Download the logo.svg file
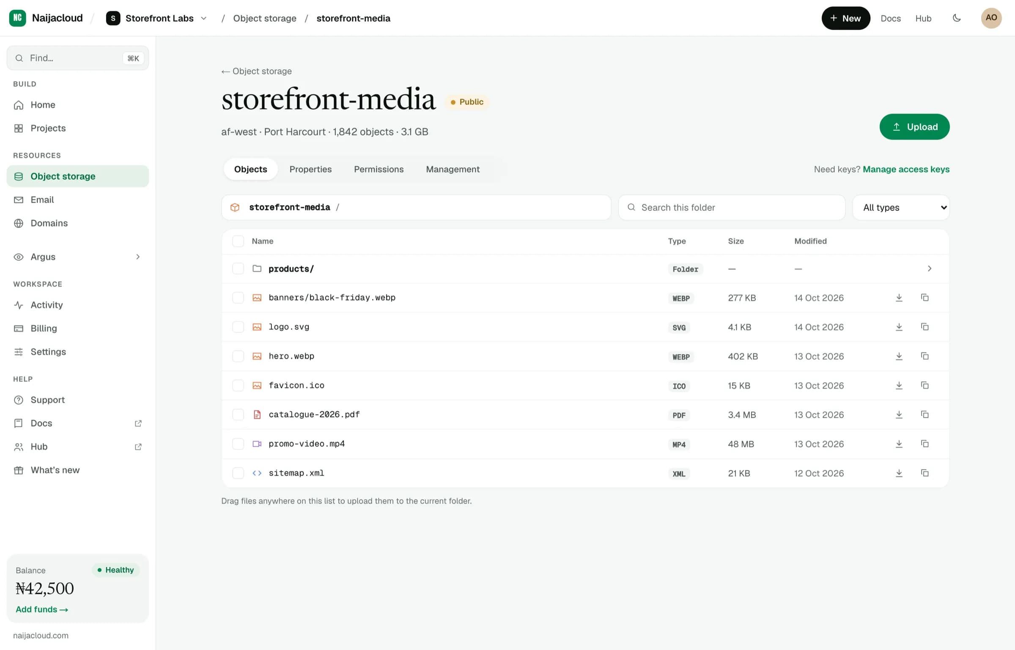The height and width of the screenshot is (650, 1015). 899,327
